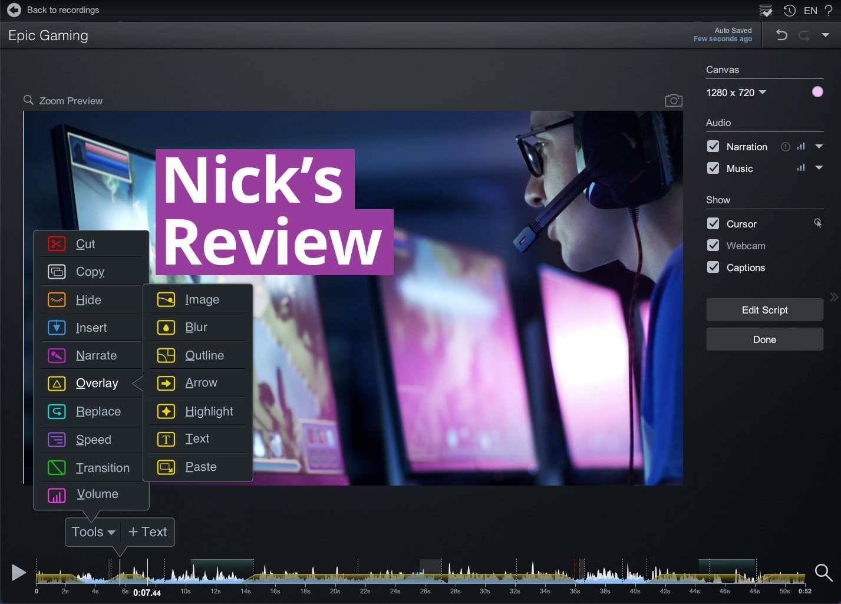
Task: Click the Hide eye icon
Action: pos(57,300)
